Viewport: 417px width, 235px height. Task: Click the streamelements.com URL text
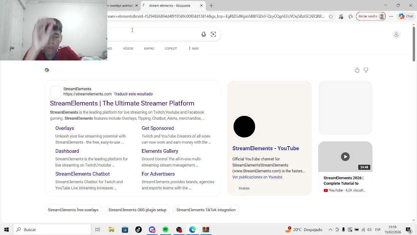(x=87, y=94)
